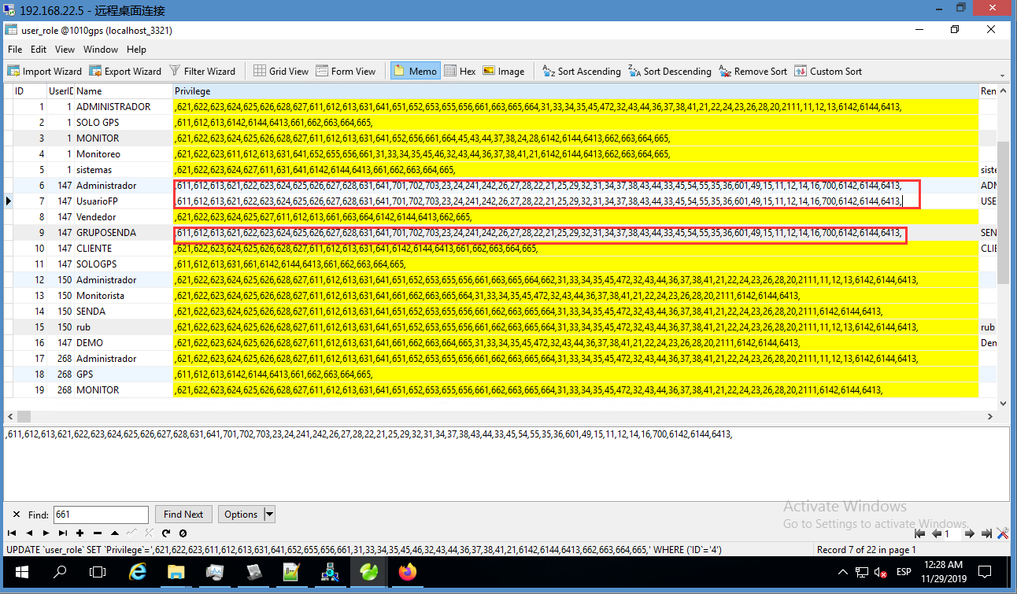Go to the first page arrow
The width and height of the screenshot is (1017, 594).
coord(919,533)
